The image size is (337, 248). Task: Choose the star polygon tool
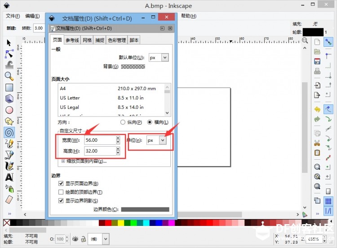pyautogui.click(x=9, y=121)
